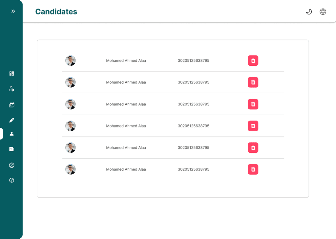Delete the fifth candidate row
The height and width of the screenshot is (239, 336).
coord(253,148)
